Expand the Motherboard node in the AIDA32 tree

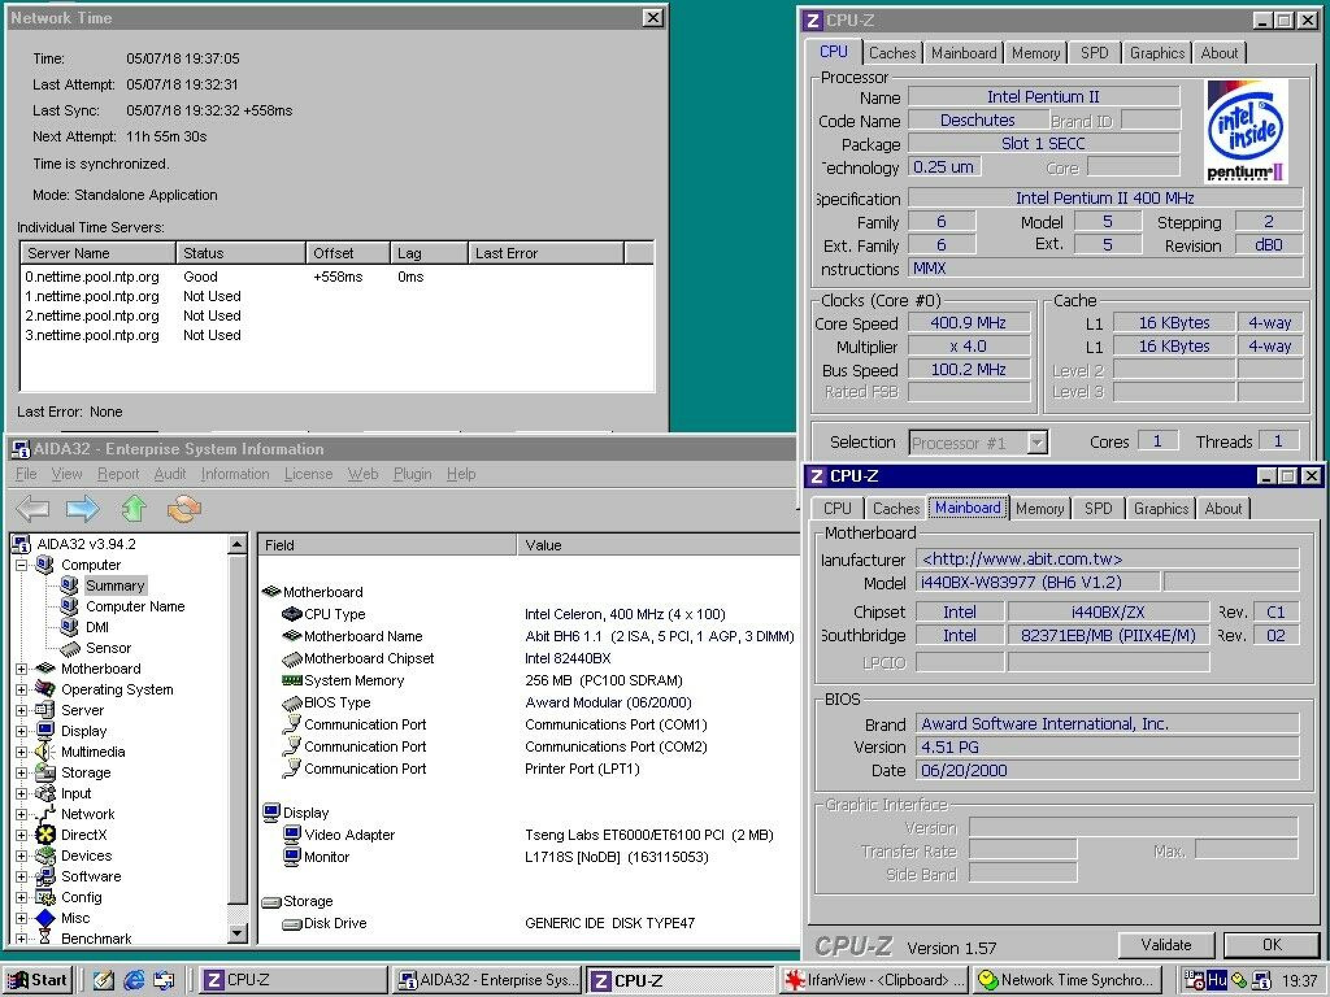pos(21,669)
